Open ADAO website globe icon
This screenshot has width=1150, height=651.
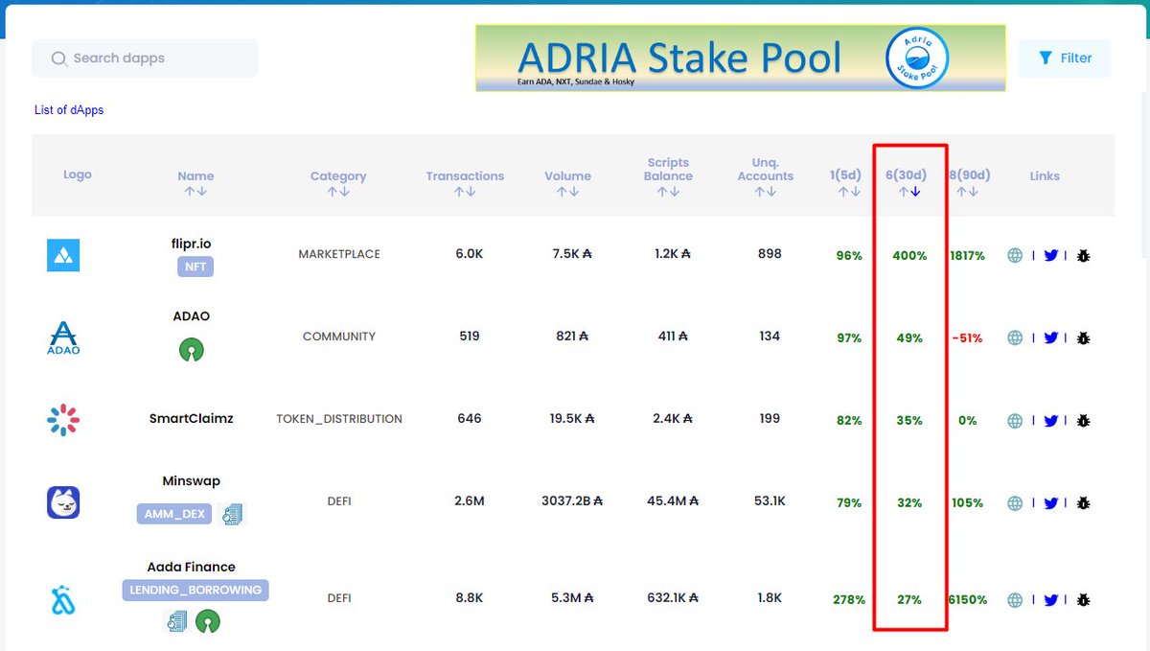click(x=1015, y=338)
